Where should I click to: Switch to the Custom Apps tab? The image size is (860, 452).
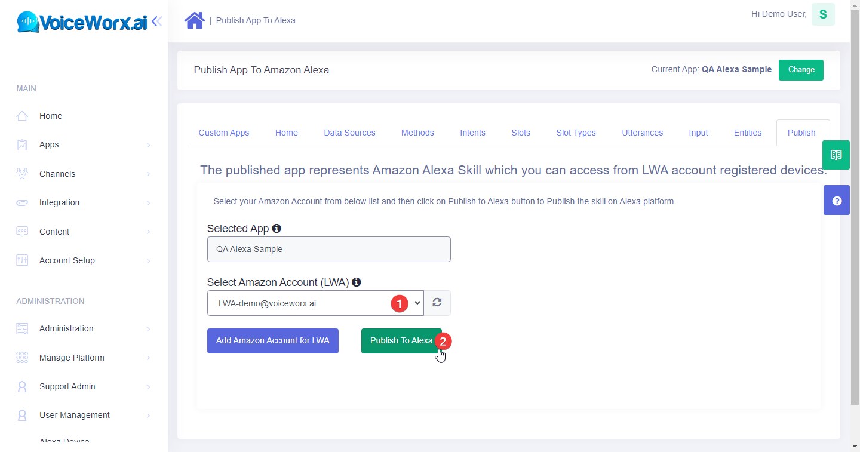tap(224, 133)
